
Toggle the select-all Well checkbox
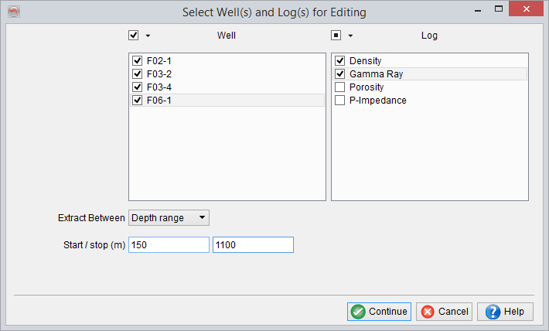[134, 35]
